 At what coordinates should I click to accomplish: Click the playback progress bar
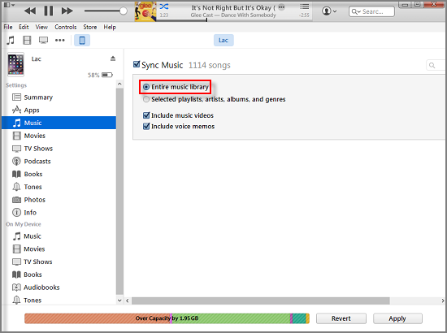[x=234, y=20]
